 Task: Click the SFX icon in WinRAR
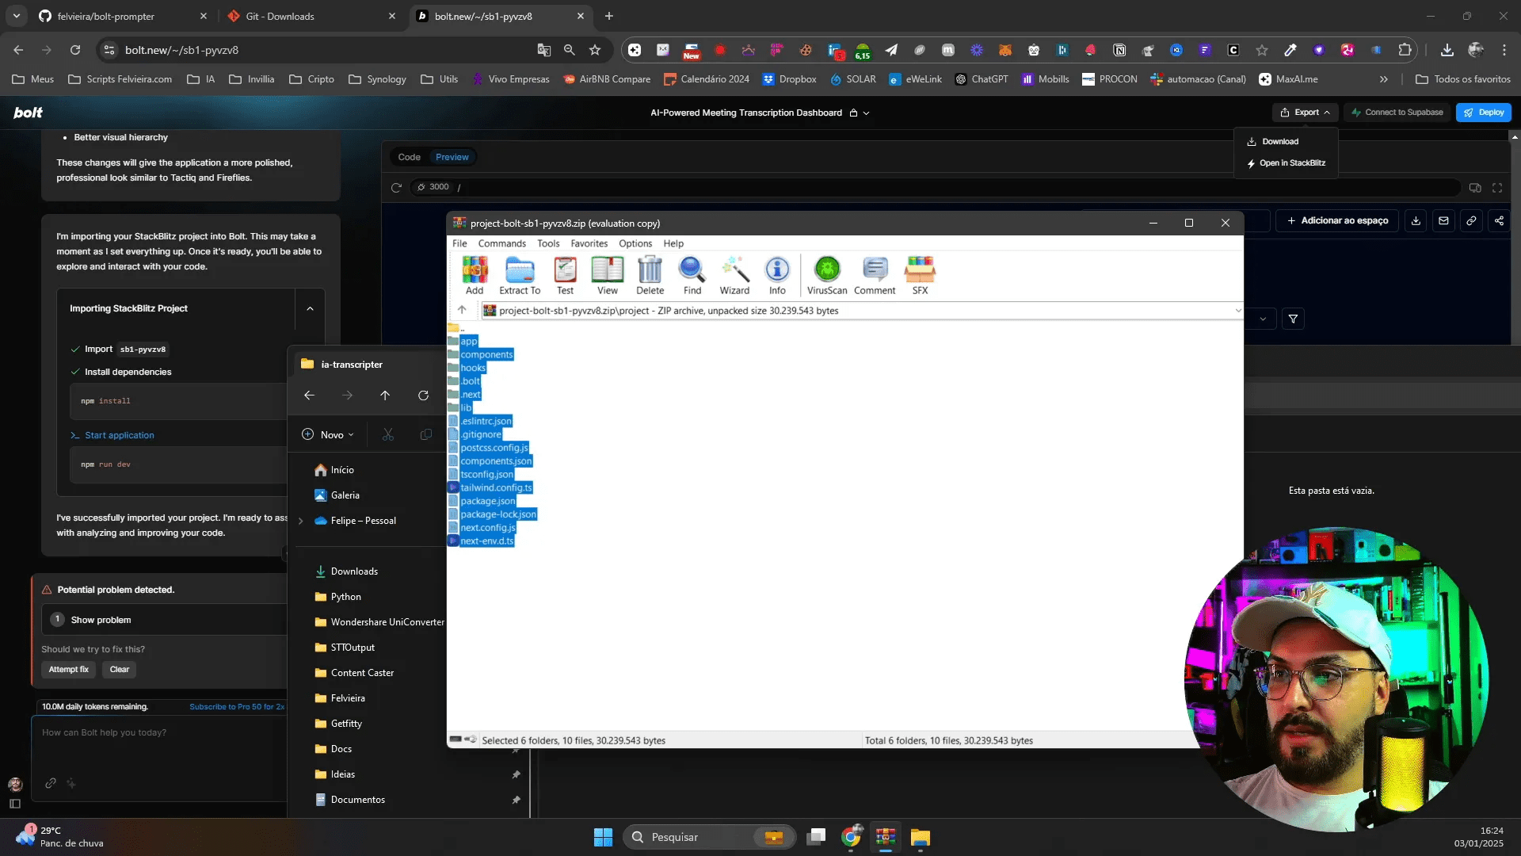(x=920, y=275)
